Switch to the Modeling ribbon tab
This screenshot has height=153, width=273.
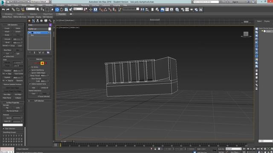pyautogui.click(x=9, y=14)
